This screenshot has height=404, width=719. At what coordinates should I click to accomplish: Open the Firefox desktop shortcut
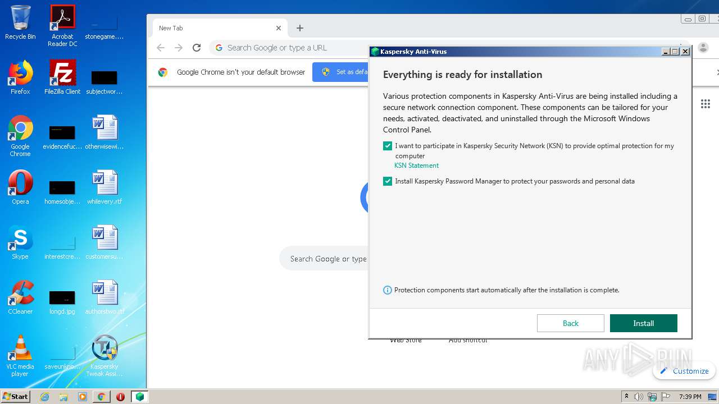tap(20, 77)
